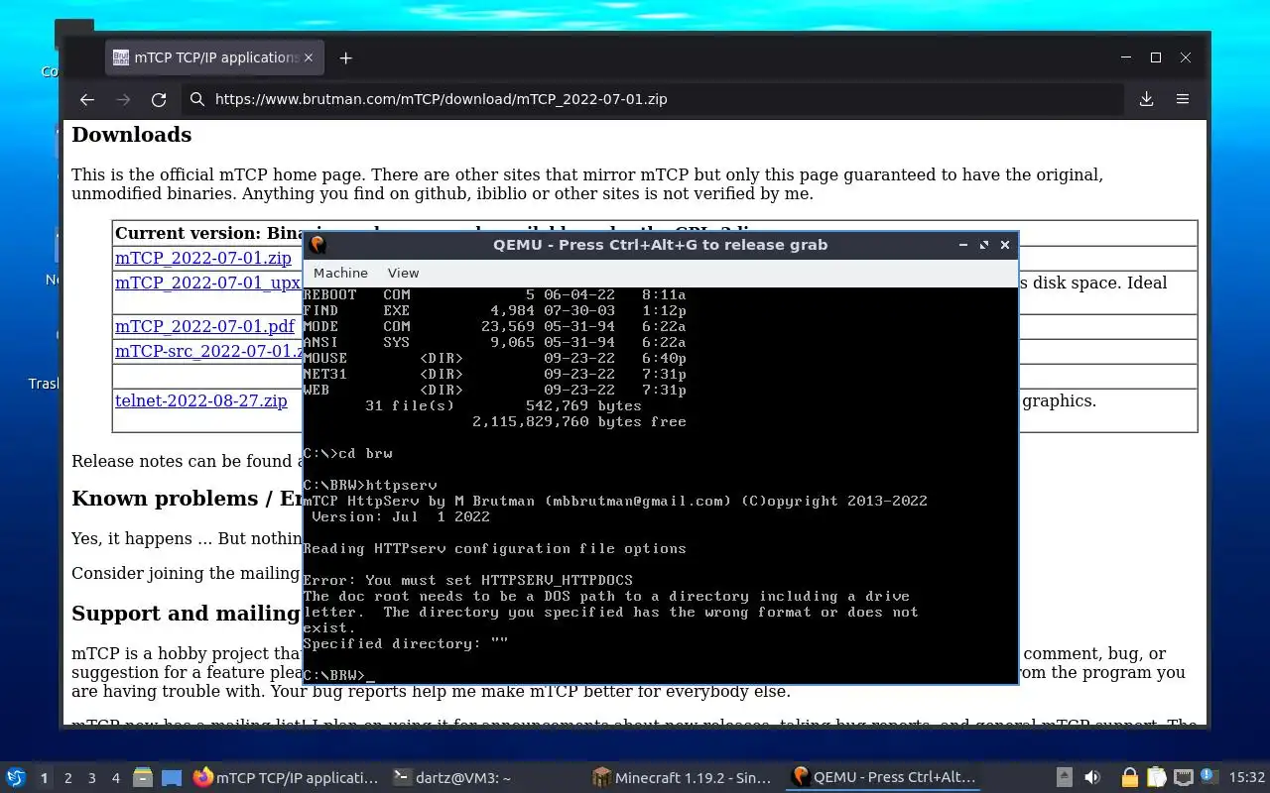This screenshot has width=1270, height=793.
Task: Click the 'C:\>cd brw' command line
Action: (x=347, y=453)
